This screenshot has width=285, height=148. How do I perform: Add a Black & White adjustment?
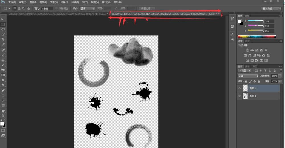(255, 55)
